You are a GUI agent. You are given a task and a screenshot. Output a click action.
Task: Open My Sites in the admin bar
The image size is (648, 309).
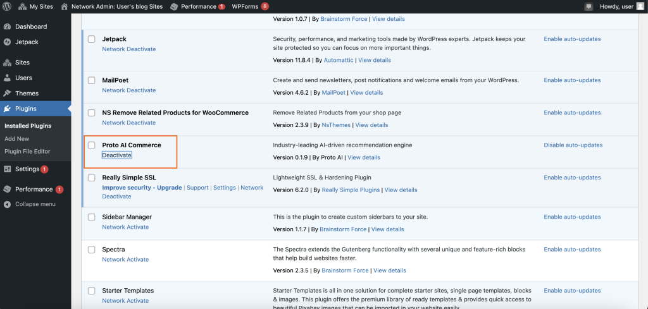point(35,6)
